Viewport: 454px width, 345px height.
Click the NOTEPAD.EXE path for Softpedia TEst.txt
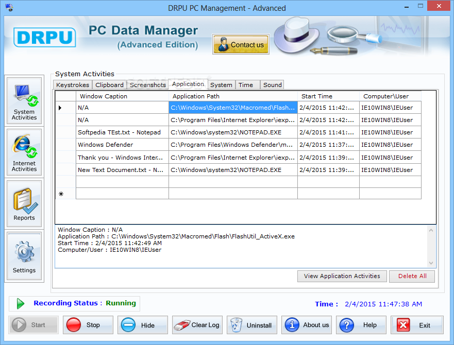coord(233,132)
